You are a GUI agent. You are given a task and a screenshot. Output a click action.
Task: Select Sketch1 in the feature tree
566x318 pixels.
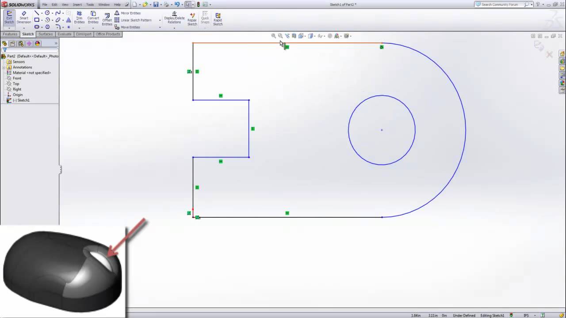[23, 100]
